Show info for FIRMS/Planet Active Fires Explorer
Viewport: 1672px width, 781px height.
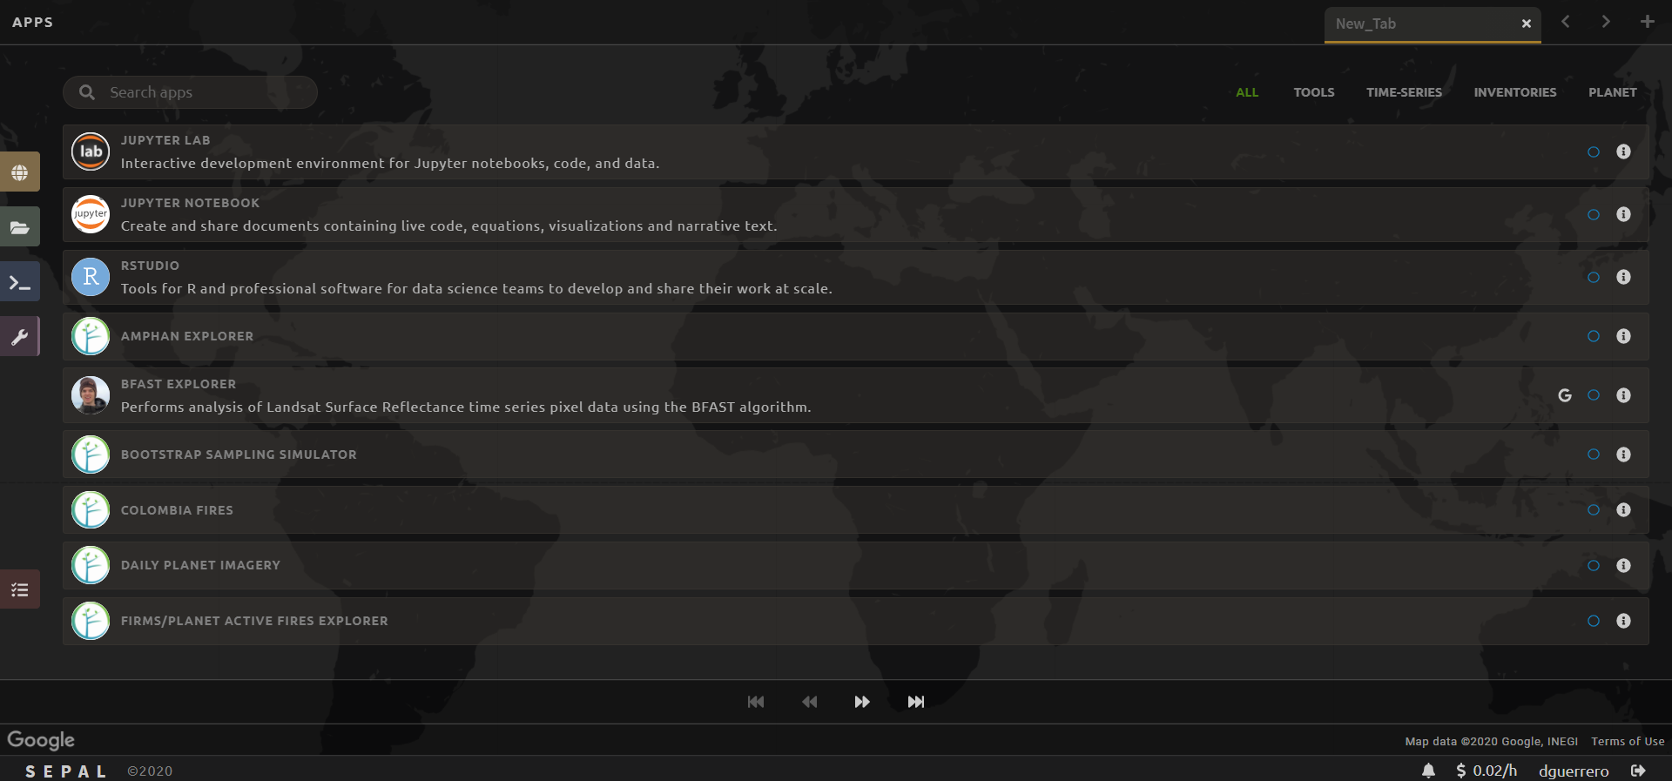tap(1623, 621)
